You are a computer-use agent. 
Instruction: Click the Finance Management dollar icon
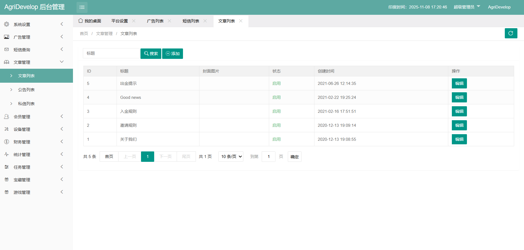click(7, 142)
